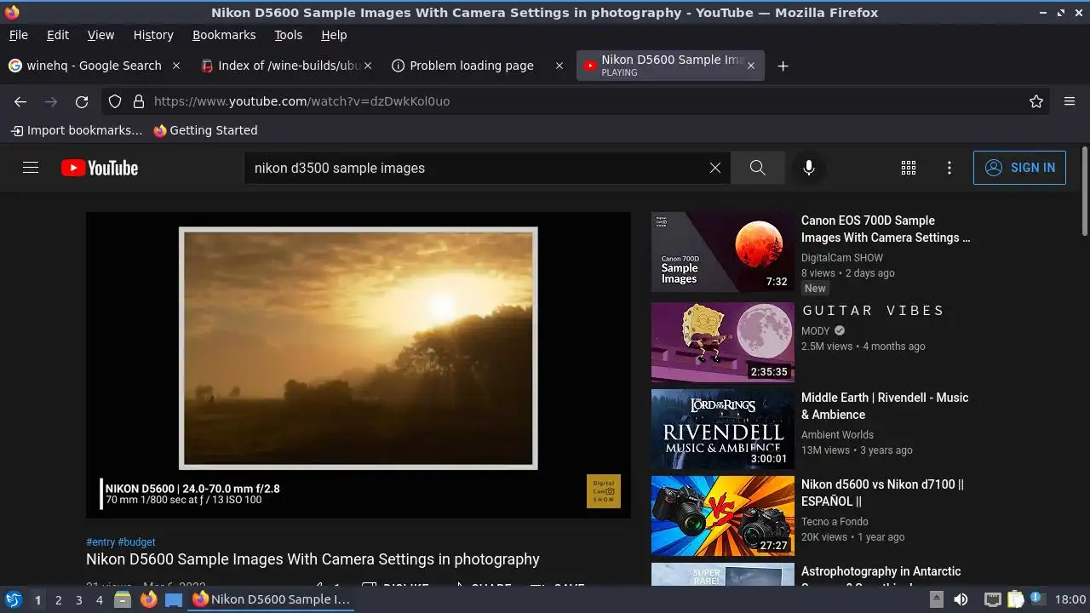The image size is (1090, 613).
Task: Open network monitor tray icon
Action: click(x=992, y=599)
